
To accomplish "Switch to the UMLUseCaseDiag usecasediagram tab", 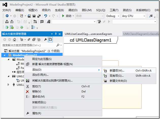I will pyautogui.click(x=88, y=34).
